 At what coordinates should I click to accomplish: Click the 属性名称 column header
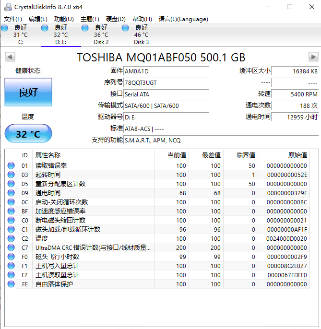[x=94, y=155]
